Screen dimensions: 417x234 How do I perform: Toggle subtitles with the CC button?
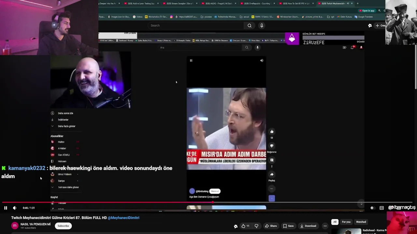pos(381,208)
